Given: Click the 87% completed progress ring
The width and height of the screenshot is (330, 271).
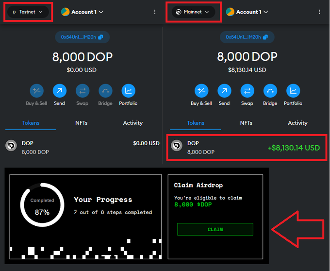Looking at the screenshot, I should 42,205.
